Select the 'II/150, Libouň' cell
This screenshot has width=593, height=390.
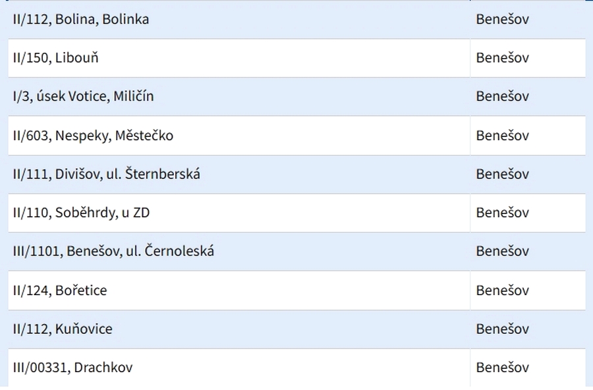[x=56, y=58]
